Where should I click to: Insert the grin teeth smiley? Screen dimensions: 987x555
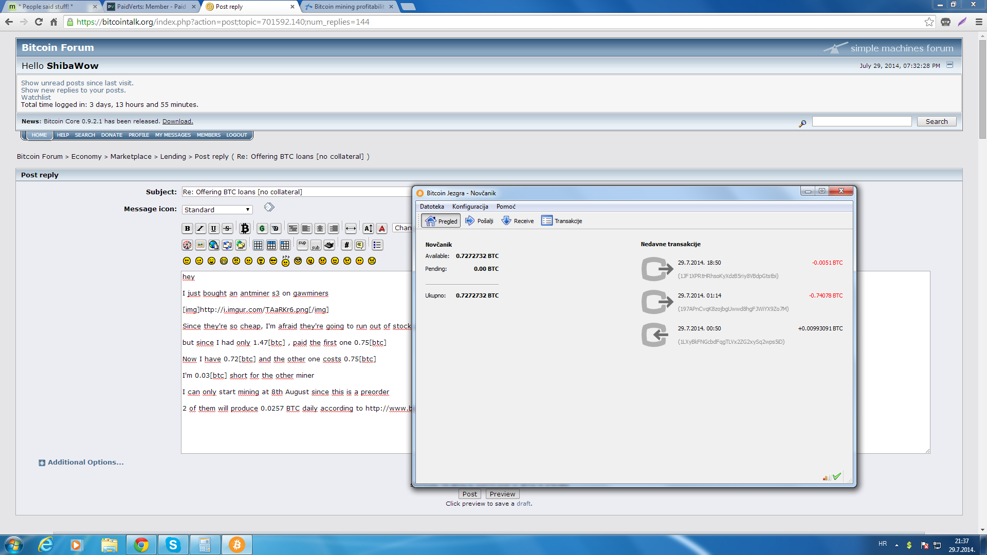click(x=224, y=261)
